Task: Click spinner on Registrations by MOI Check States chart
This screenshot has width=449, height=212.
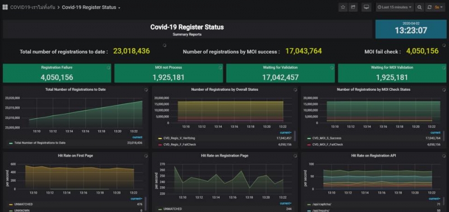Action: [x=444, y=90]
